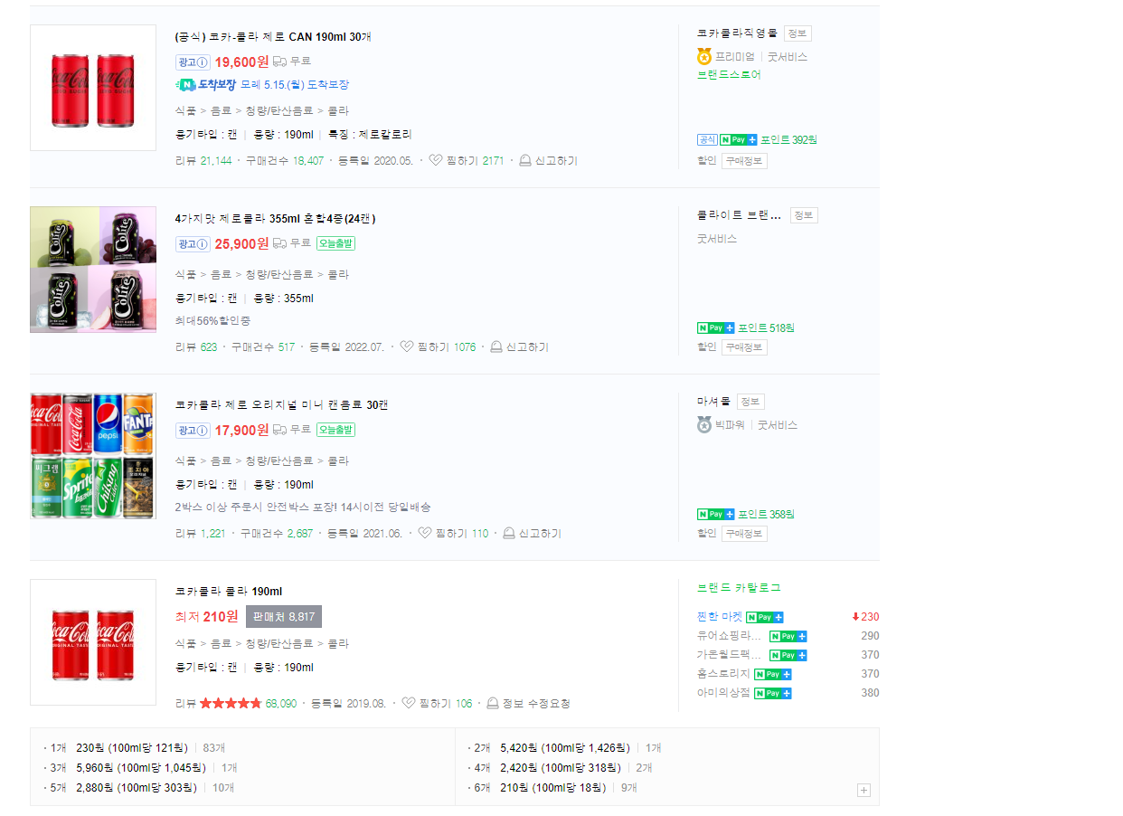Select the 5개 2,880원 price option
1123x816 pixels.
pos(138,788)
